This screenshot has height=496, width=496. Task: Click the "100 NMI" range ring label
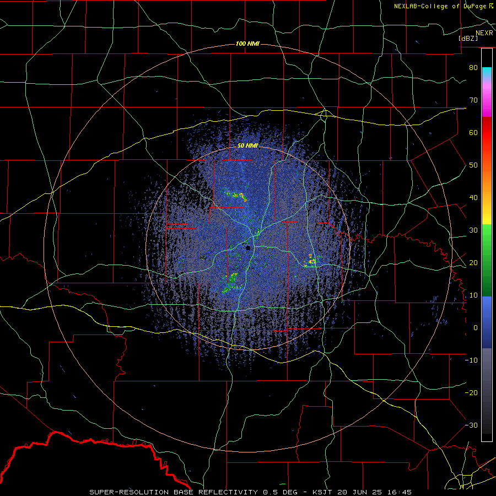tap(247, 44)
